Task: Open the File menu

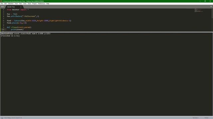Action: tap(2, 4)
